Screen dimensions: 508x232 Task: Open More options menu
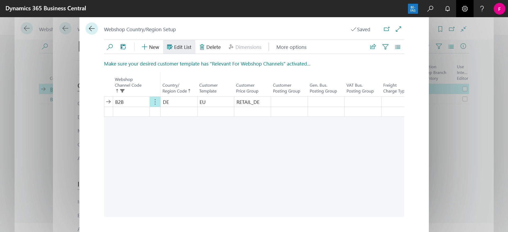(291, 47)
